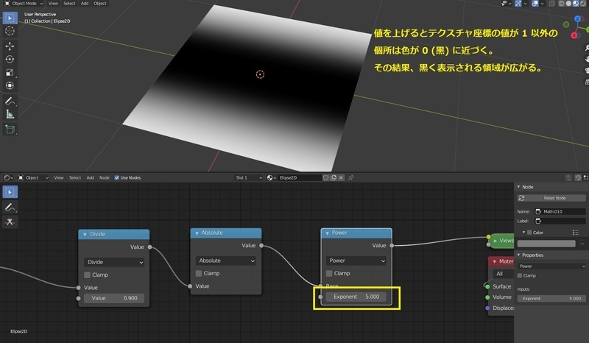589x343 pixels.
Task: Open the Divide operation dropdown
Action: (114, 262)
